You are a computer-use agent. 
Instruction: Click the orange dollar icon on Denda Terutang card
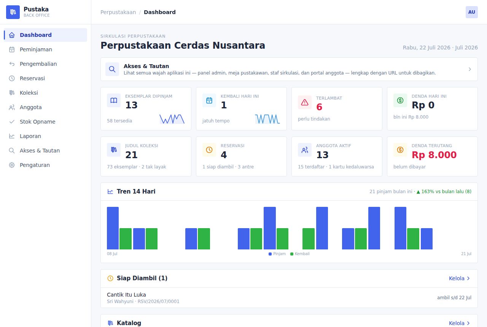click(x=400, y=150)
